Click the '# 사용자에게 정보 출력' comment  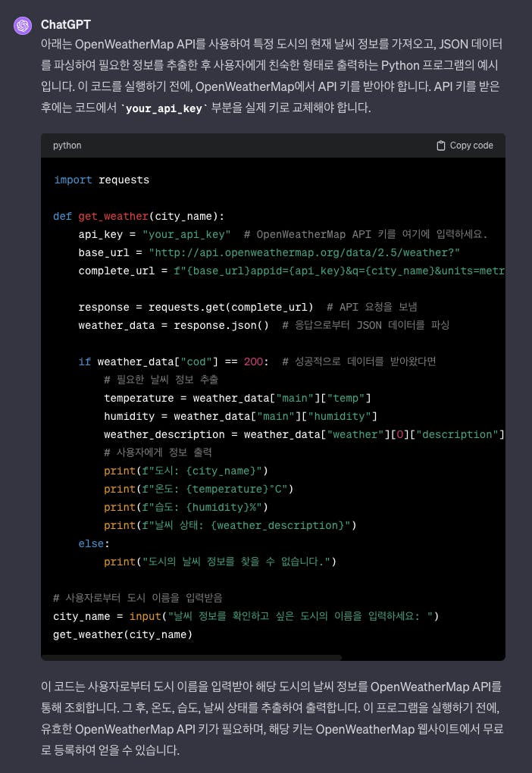point(158,452)
